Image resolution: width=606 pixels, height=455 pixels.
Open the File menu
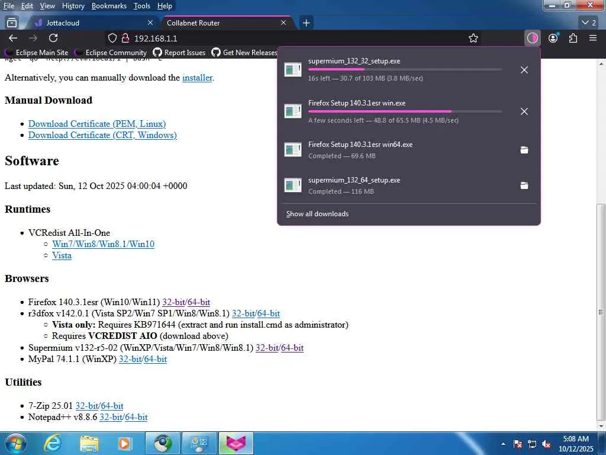(8, 6)
